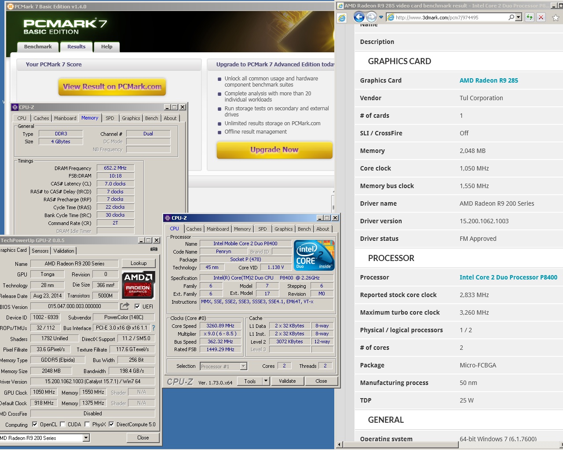Image resolution: width=563 pixels, height=450 pixels.
Task: Click Close button in CPU-Z window
Action: [x=321, y=381]
